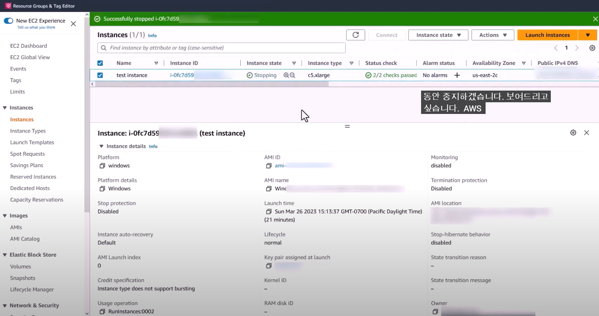Copy the AMI ID value

pyautogui.click(x=269, y=166)
